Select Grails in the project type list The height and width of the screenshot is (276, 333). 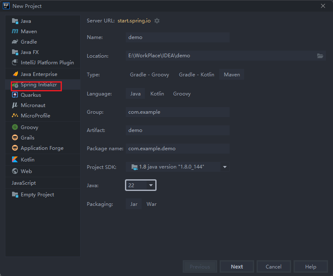(27, 137)
